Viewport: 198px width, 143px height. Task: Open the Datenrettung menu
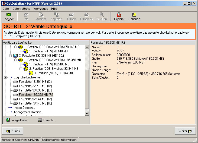(x=21, y=9)
